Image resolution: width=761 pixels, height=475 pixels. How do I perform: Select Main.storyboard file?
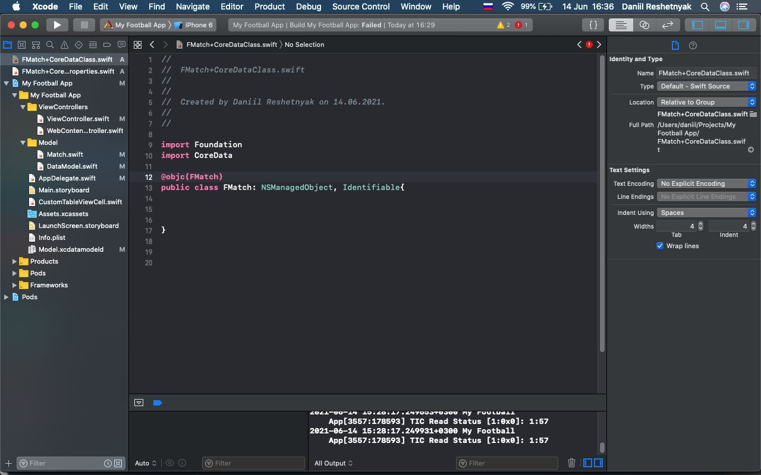pos(64,190)
